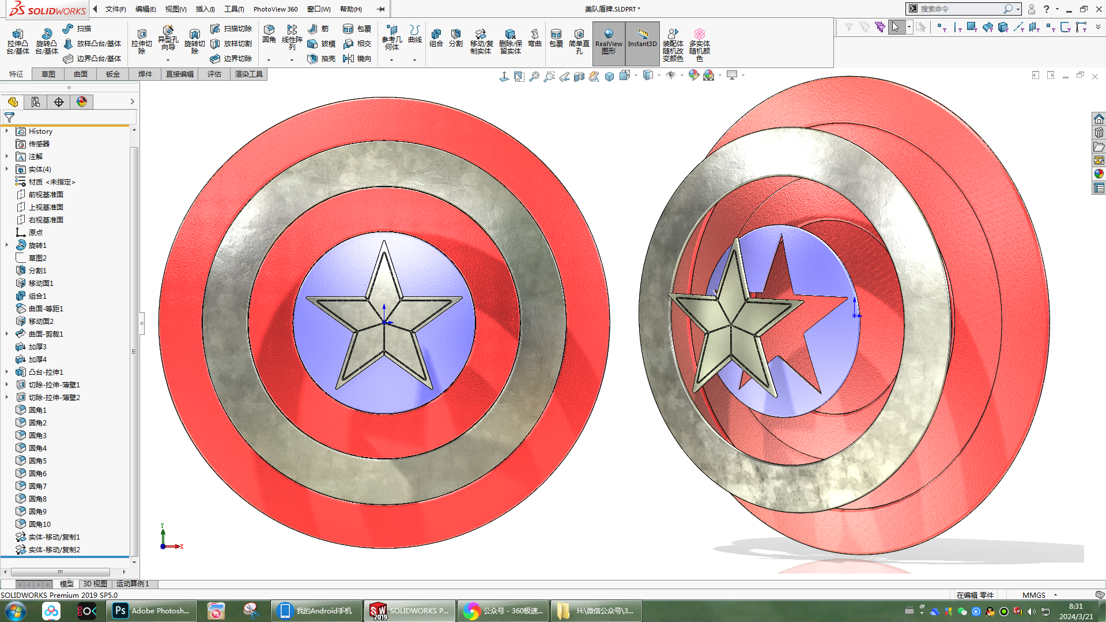Switch to the 3D 视图 bottom tab

point(95,584)
